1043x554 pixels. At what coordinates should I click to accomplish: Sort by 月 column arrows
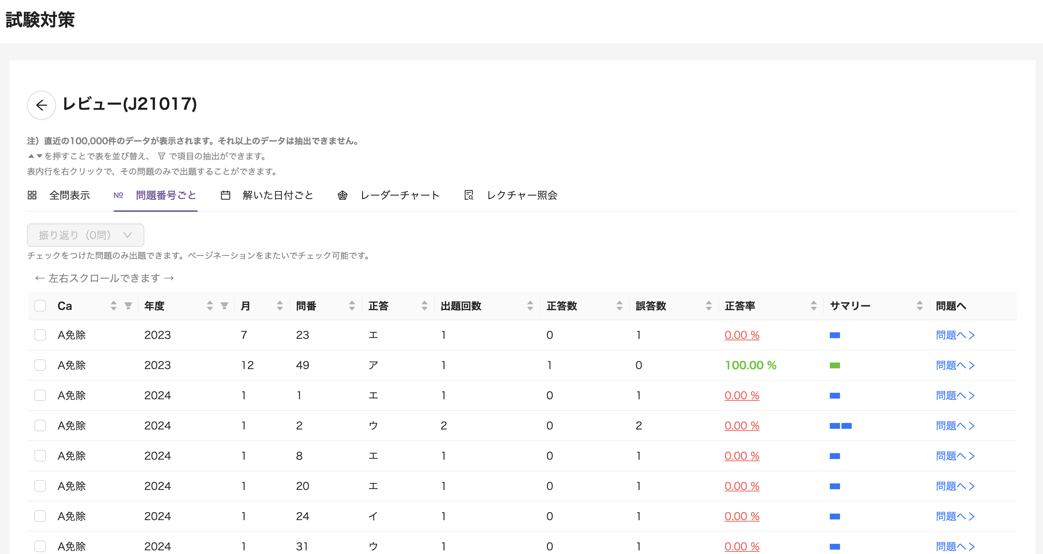280,306
